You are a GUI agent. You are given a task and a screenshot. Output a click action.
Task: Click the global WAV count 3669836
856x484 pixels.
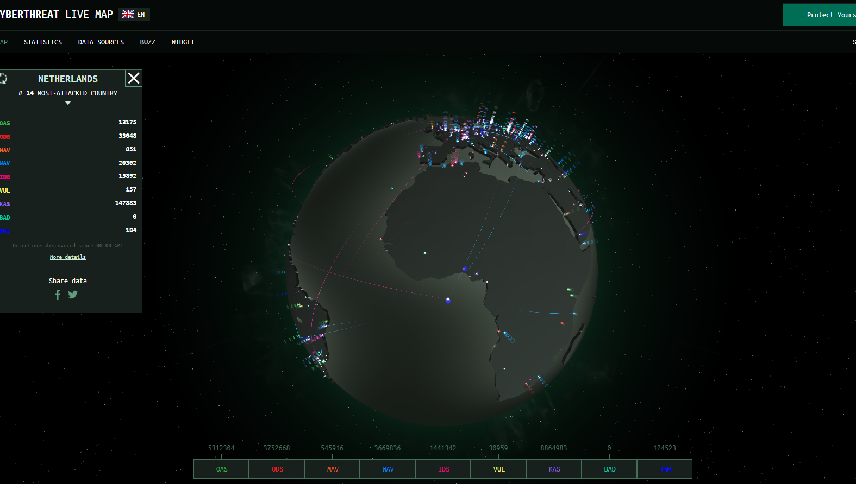[x=388, y=448]
